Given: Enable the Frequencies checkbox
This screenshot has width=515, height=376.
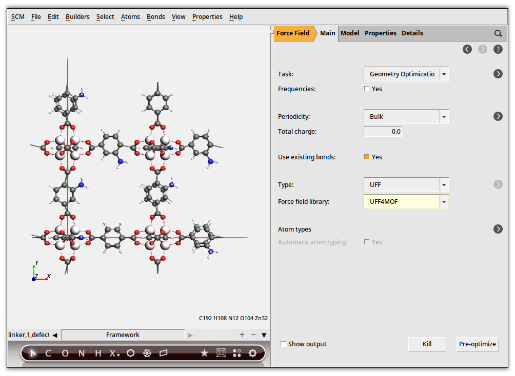Looking at the screenshot, I should point(367,89).
